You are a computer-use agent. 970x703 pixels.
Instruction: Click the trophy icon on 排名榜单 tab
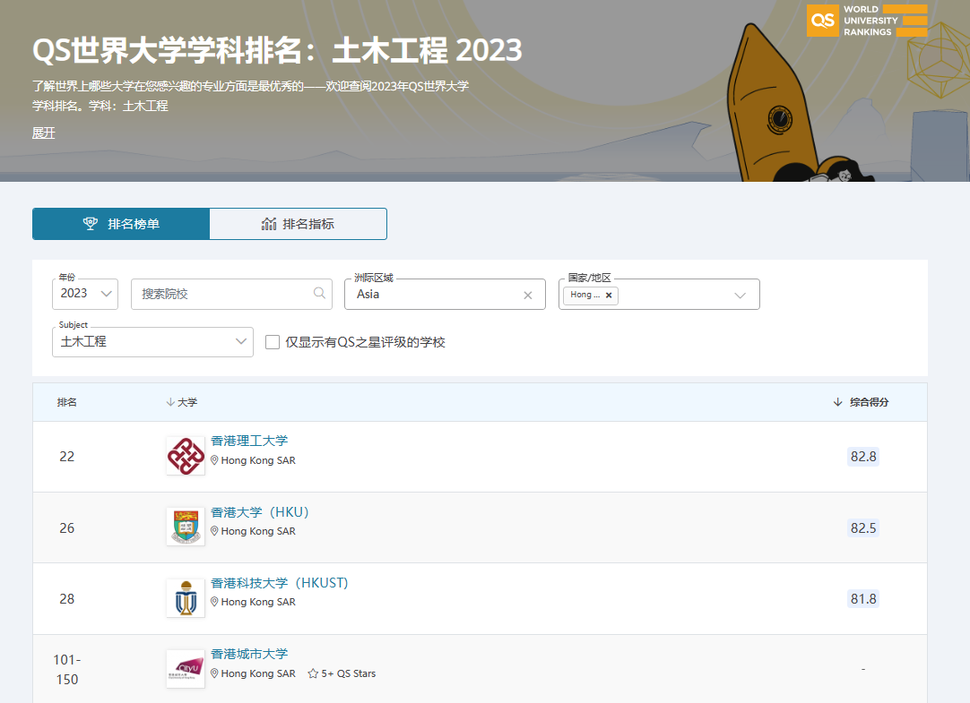pyautogui.click(x=91, y=224)
